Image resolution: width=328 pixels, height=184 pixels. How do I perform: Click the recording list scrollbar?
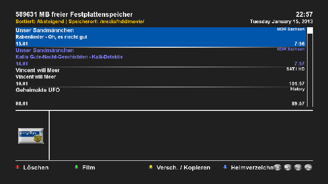click(310, 67)
